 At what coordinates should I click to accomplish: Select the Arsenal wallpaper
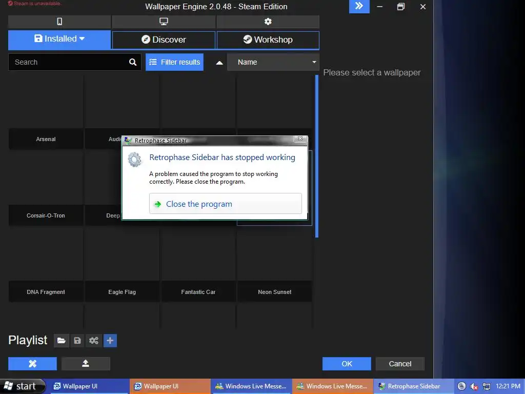46,112
